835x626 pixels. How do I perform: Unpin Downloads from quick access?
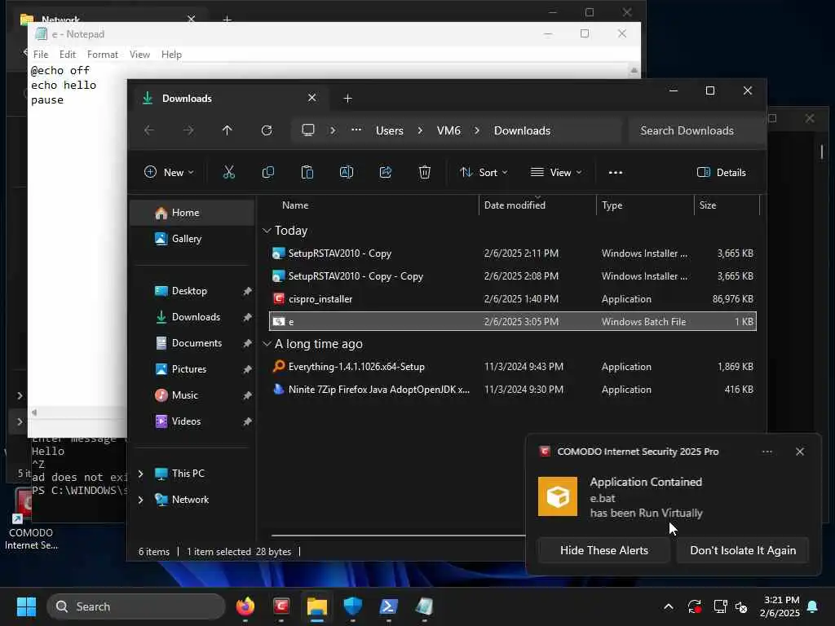[247, 317]
